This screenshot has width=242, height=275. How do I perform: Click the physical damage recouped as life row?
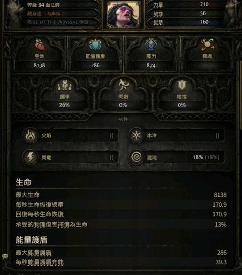pos(121,224)
